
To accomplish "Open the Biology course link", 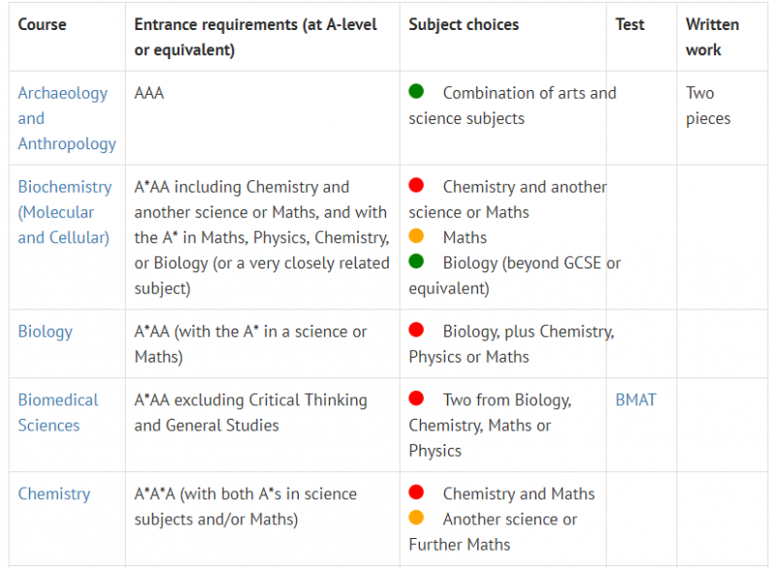I will (45, 331).
